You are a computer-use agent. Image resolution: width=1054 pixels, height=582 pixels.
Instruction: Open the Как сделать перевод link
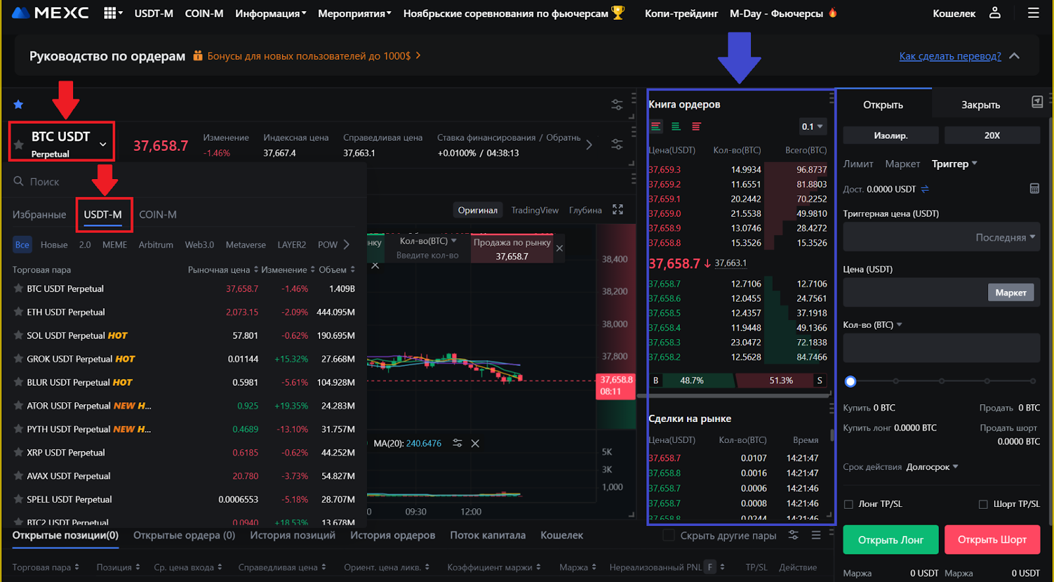(x=949, y=56)
